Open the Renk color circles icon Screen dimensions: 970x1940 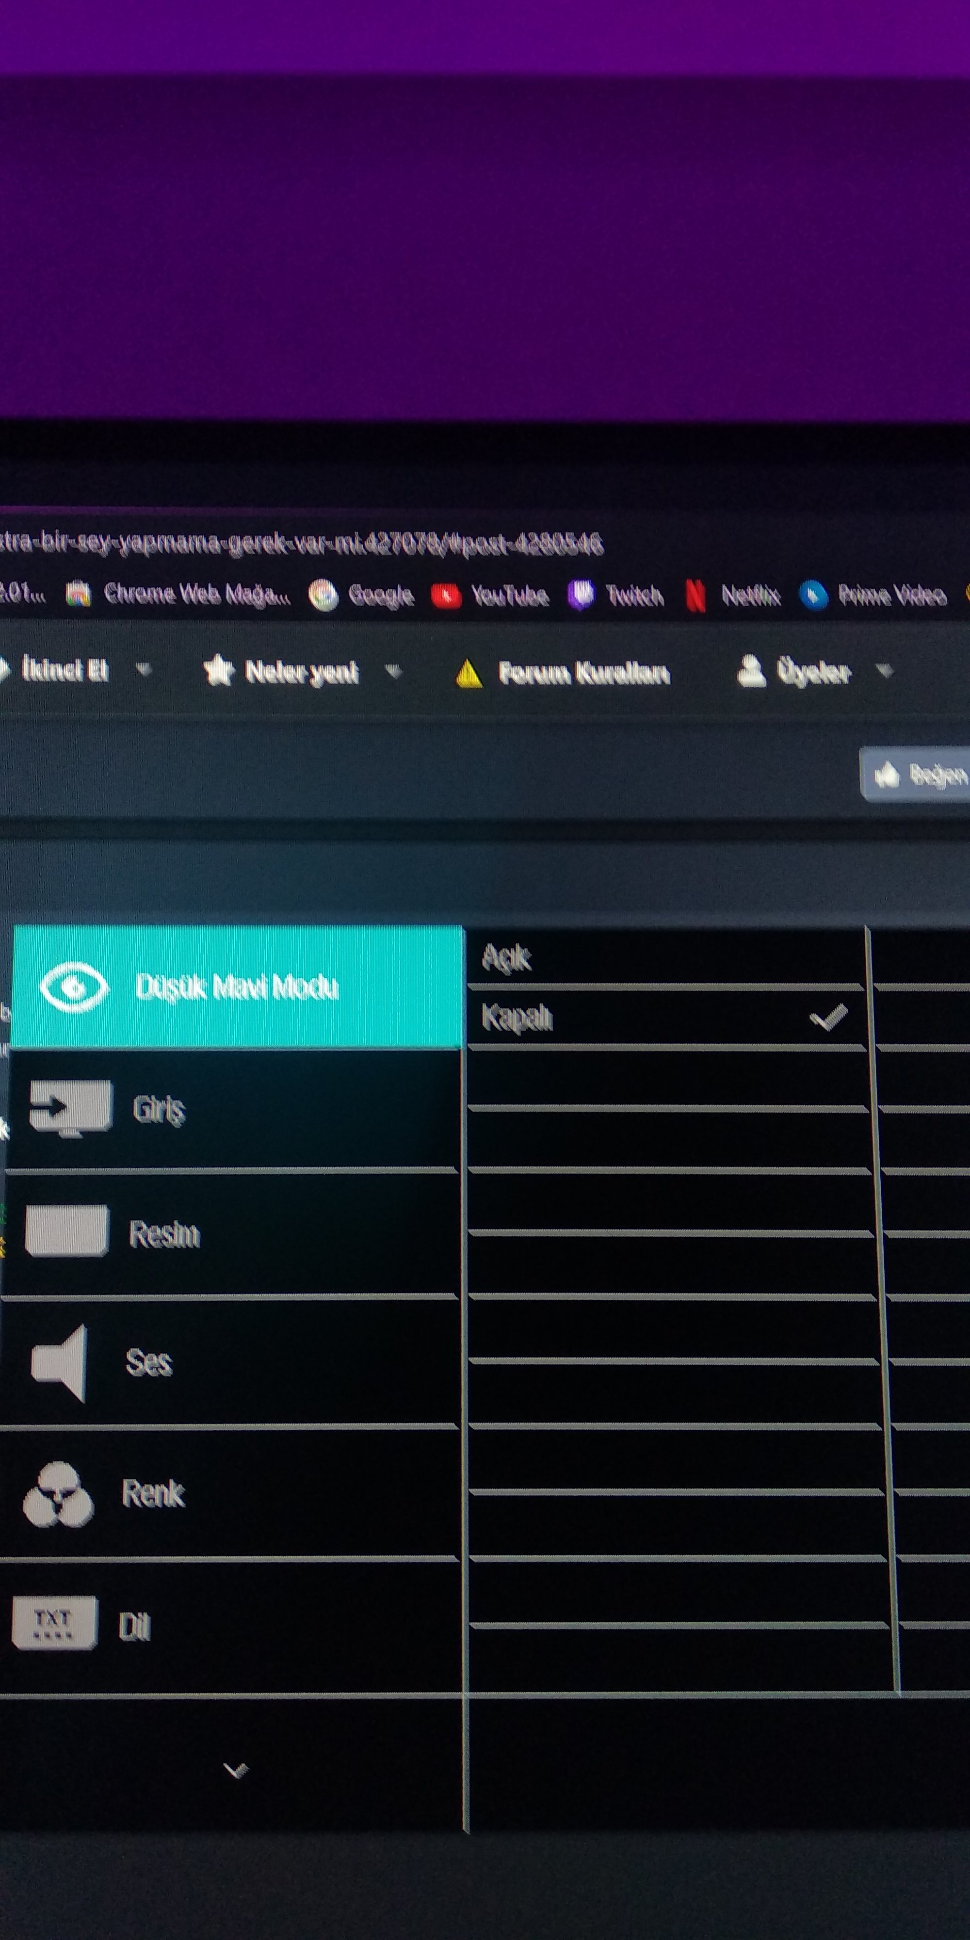58,1494
